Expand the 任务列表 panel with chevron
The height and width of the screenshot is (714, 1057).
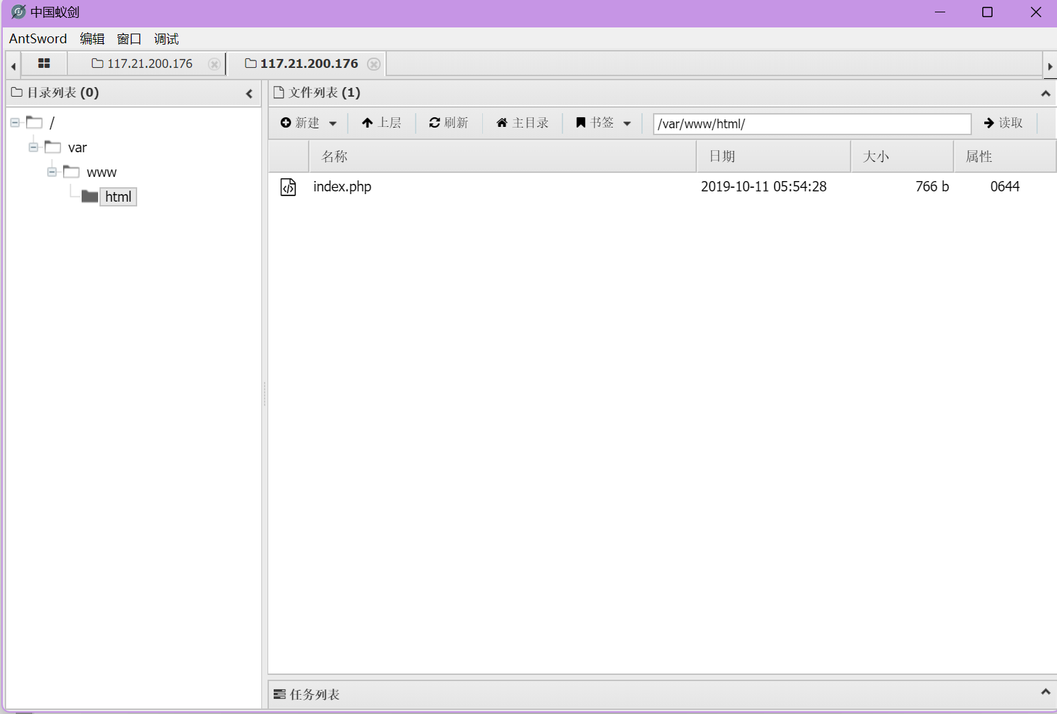pos(1045,692)
